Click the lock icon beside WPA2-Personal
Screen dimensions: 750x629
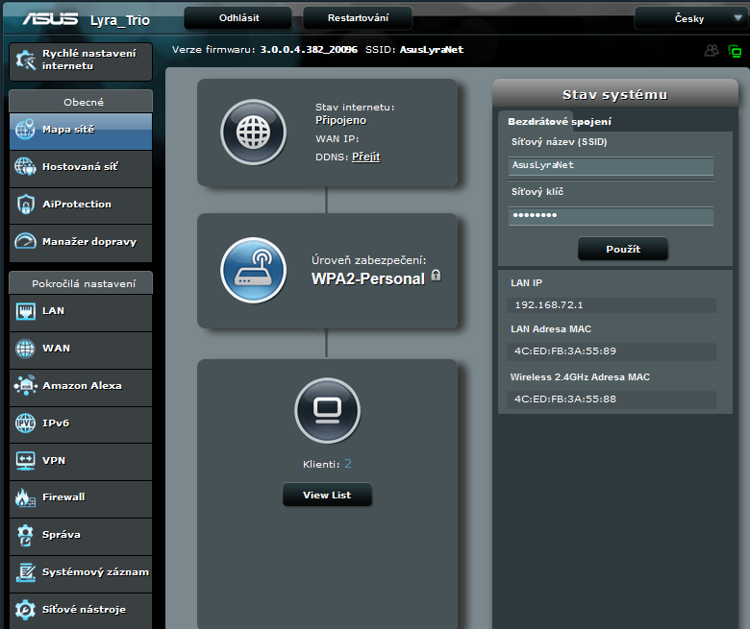436,276
